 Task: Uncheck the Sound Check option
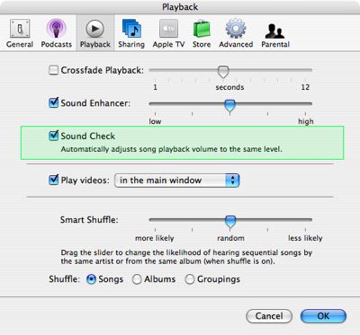[53, 136]
